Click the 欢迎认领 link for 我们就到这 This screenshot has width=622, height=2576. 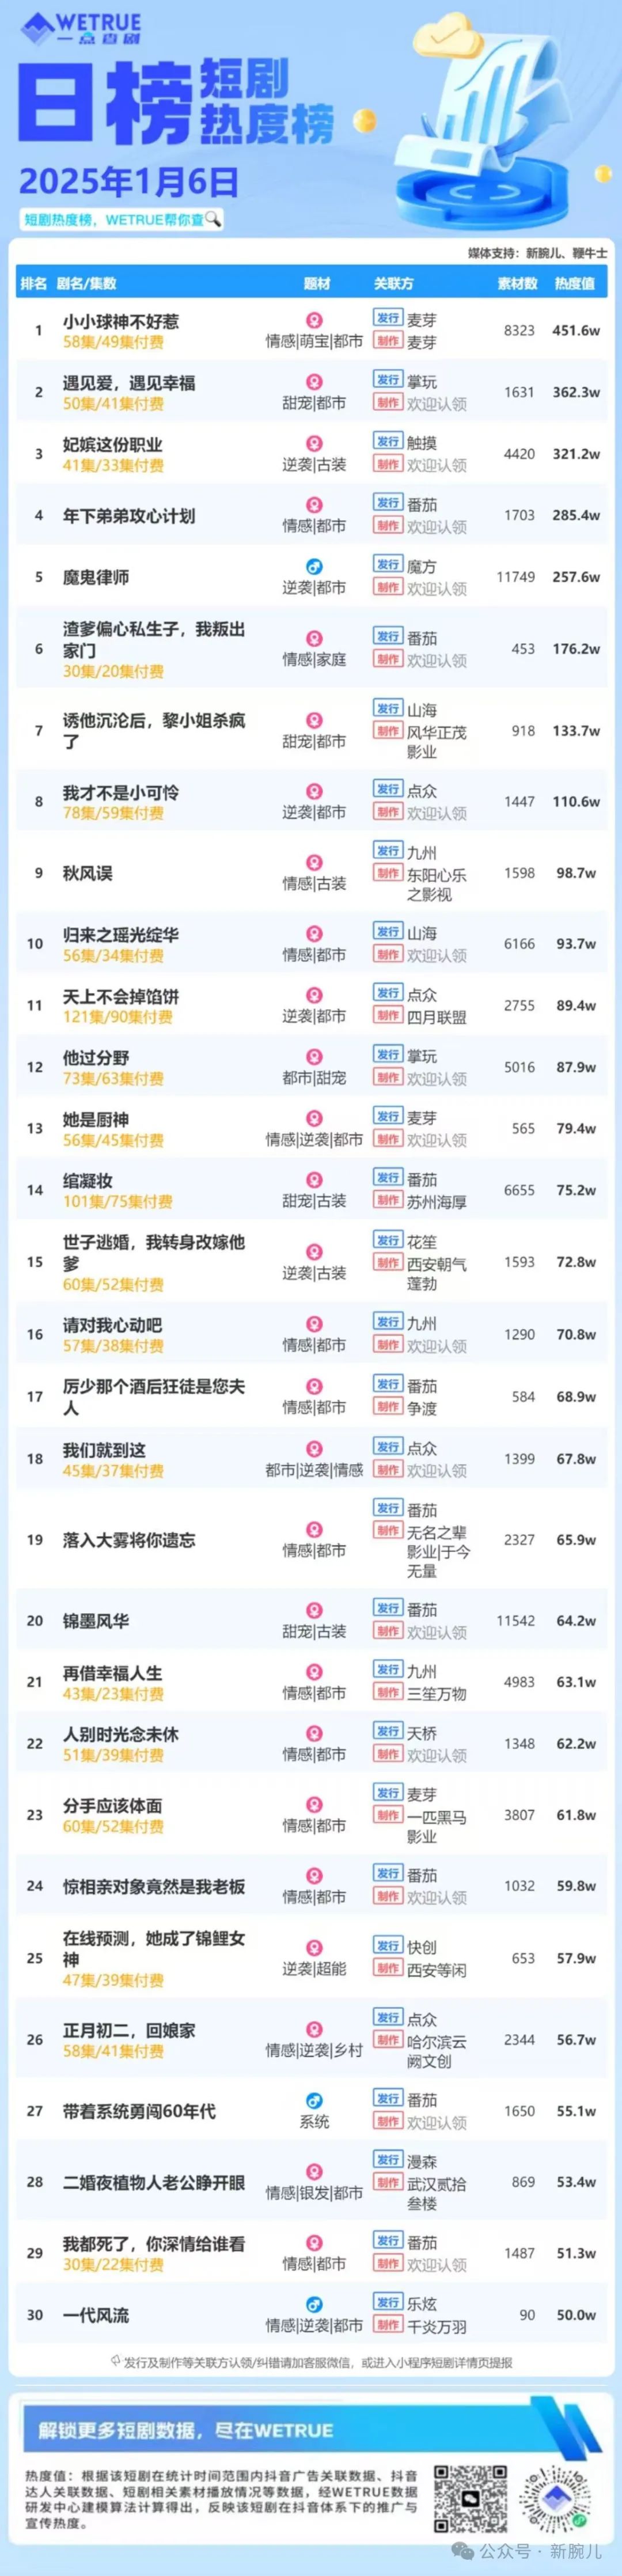click(436, 1470)
